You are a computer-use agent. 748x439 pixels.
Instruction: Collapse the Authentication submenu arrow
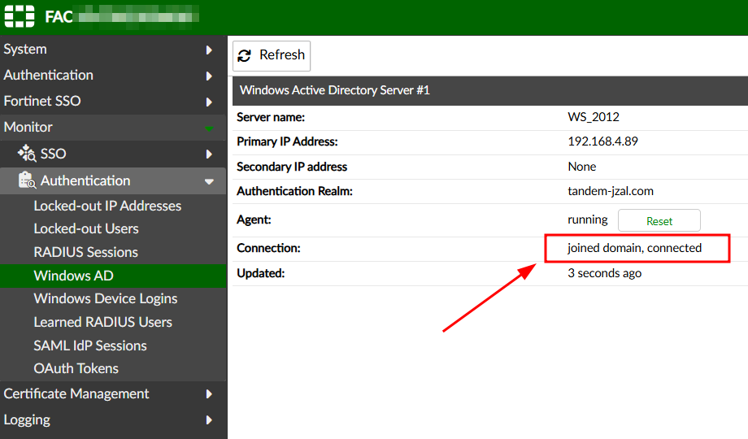(209, 181)
